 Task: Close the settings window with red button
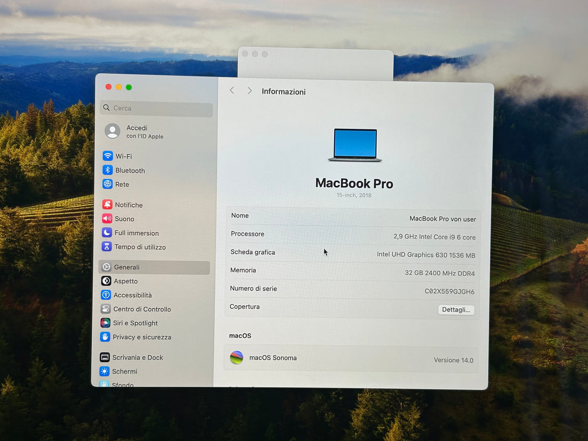[108, 87]
